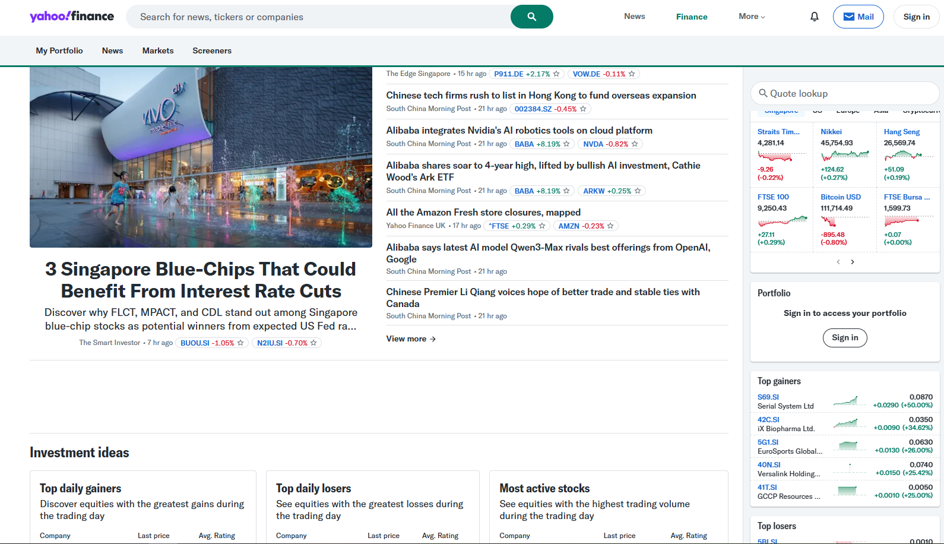The width and height of the screenshot is (944, 544).
Task: Expand the Markets navigation menu
Action: point(158,51)
